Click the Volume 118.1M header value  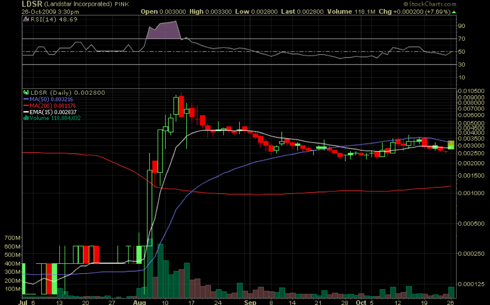[x=365, y=12]
